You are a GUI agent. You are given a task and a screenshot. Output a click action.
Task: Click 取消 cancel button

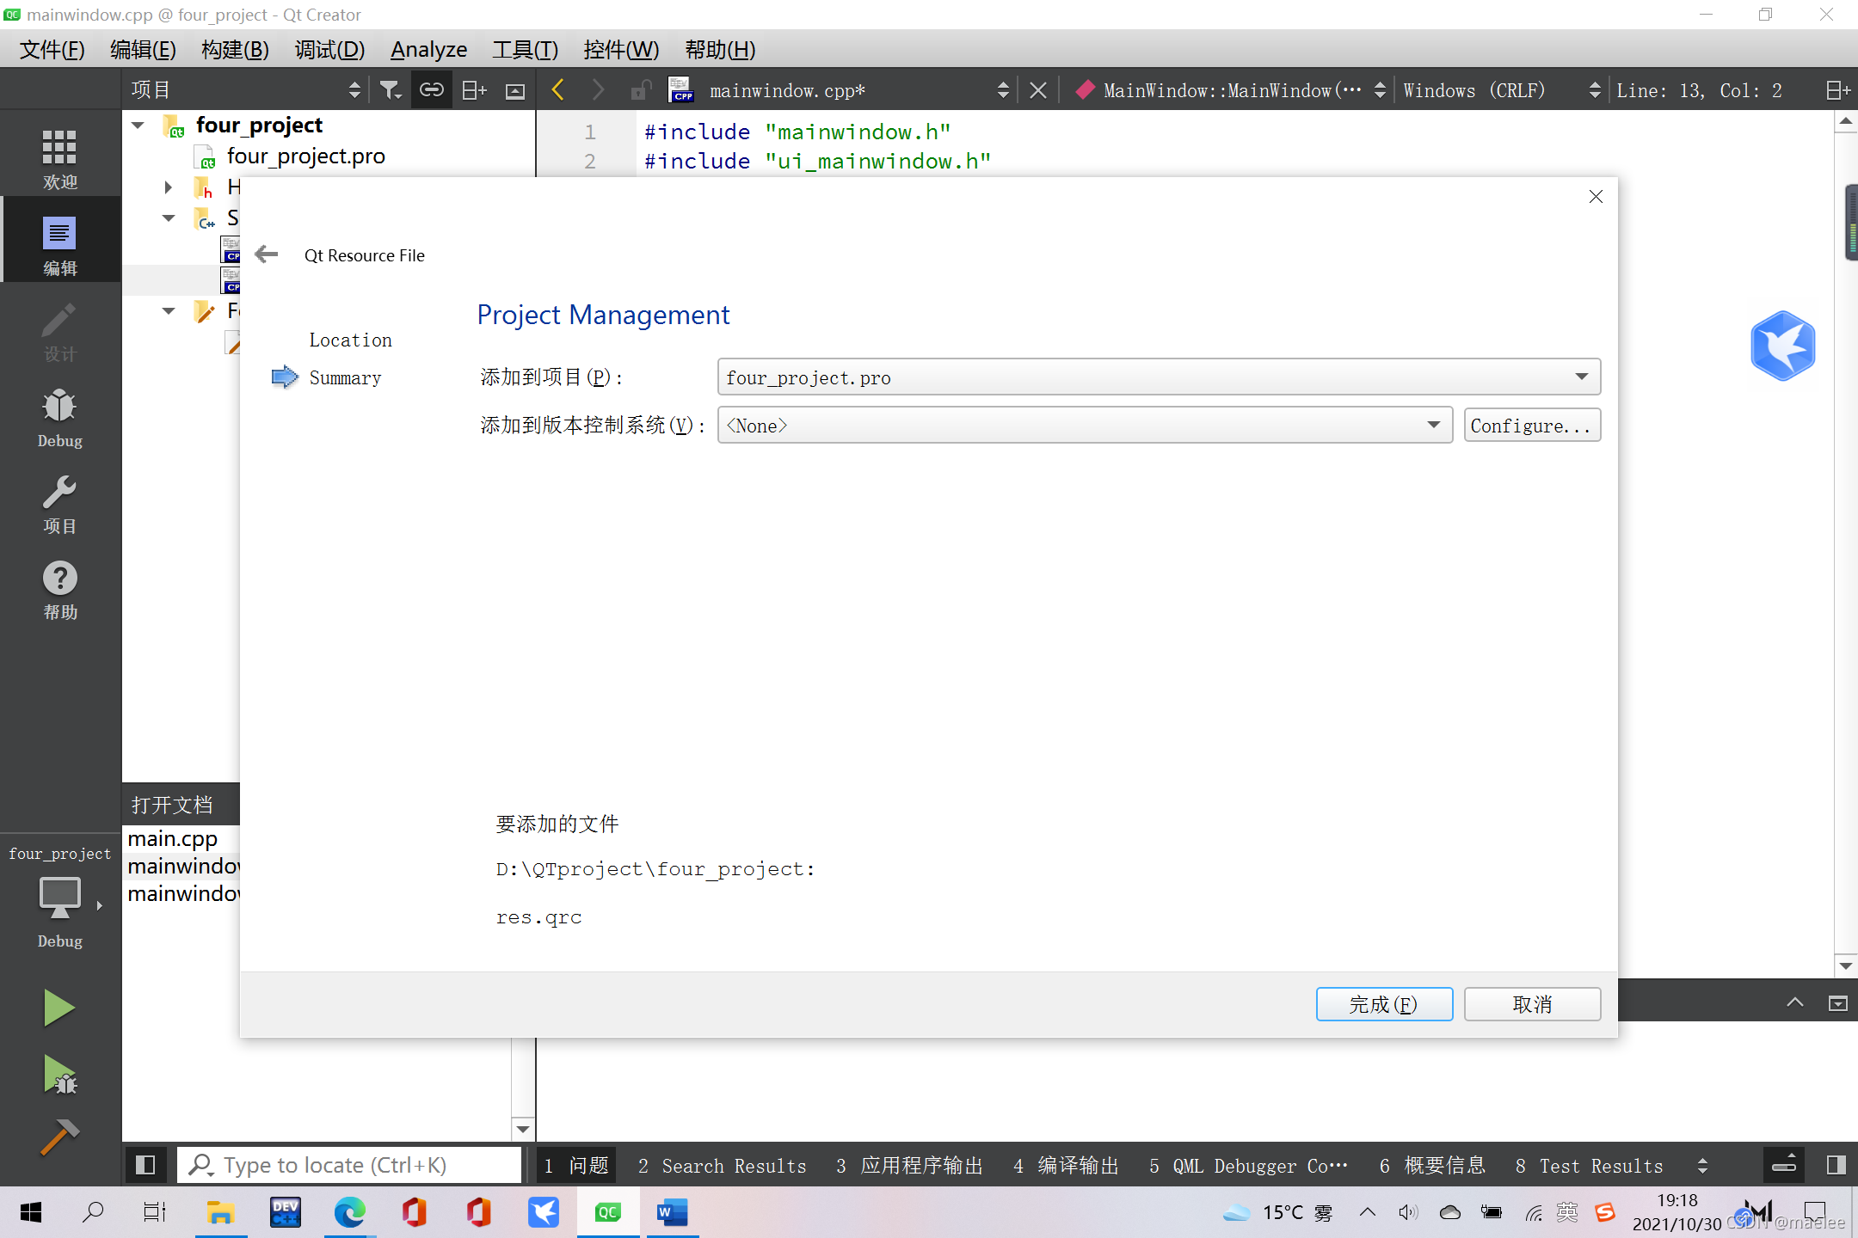[1532, 1004]
